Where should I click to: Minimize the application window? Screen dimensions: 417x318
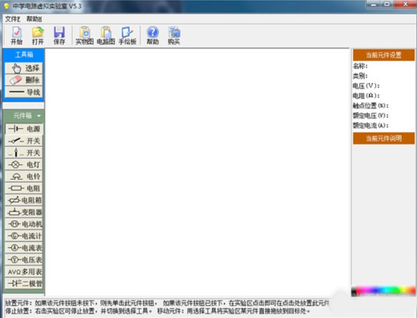pos(374,5)
